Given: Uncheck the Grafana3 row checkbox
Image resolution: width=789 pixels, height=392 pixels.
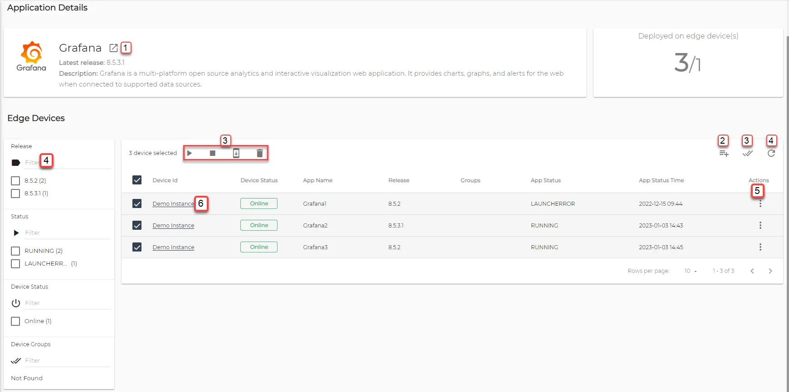Looking at the screenshot, I should coord(137,247).
